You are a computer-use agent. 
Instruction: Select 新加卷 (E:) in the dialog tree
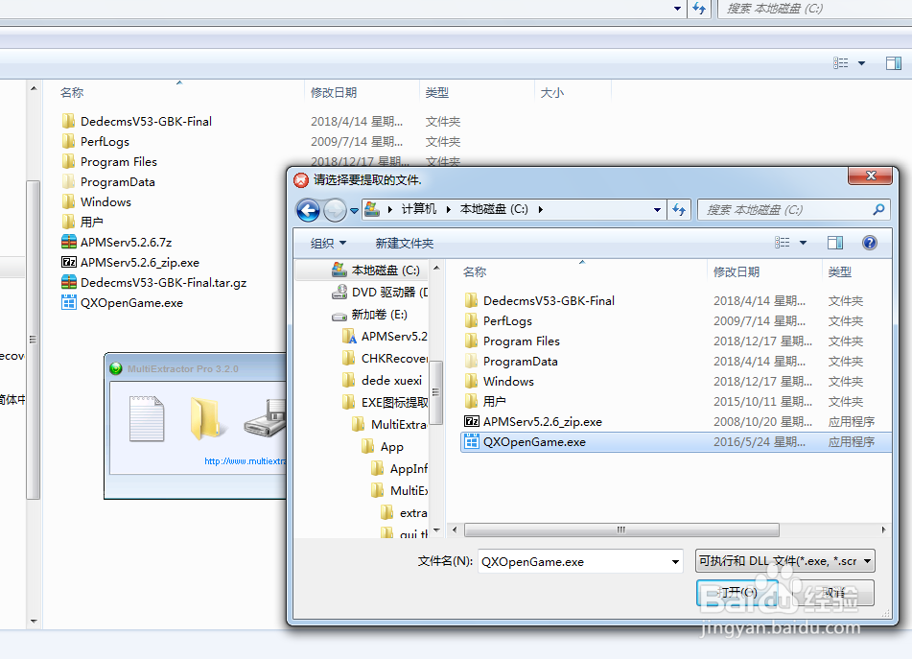pos(369,315)
